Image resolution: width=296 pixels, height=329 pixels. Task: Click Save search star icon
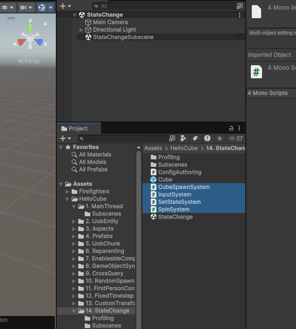point(220,138)
